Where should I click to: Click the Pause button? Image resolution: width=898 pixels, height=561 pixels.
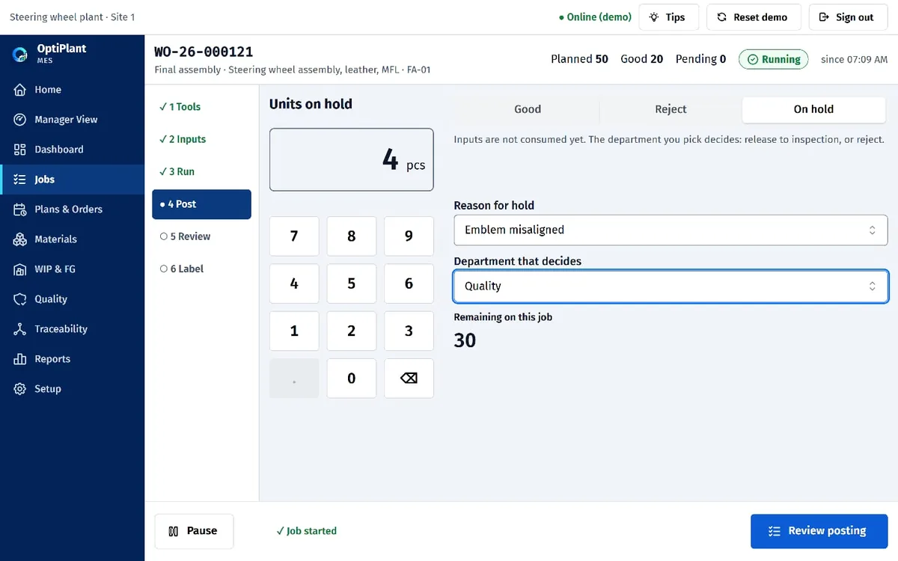[x=194, y=531]
